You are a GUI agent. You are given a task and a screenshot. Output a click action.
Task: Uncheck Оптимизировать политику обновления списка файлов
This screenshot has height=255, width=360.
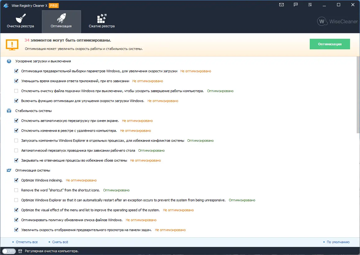tap(16, 220)
